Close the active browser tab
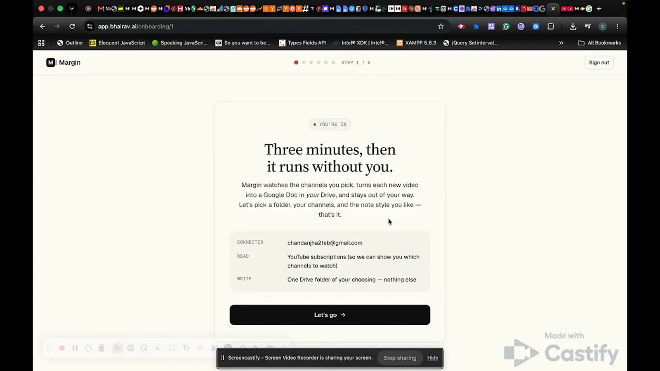The width and height of the screenshot is (660, 371). (553, 9)
